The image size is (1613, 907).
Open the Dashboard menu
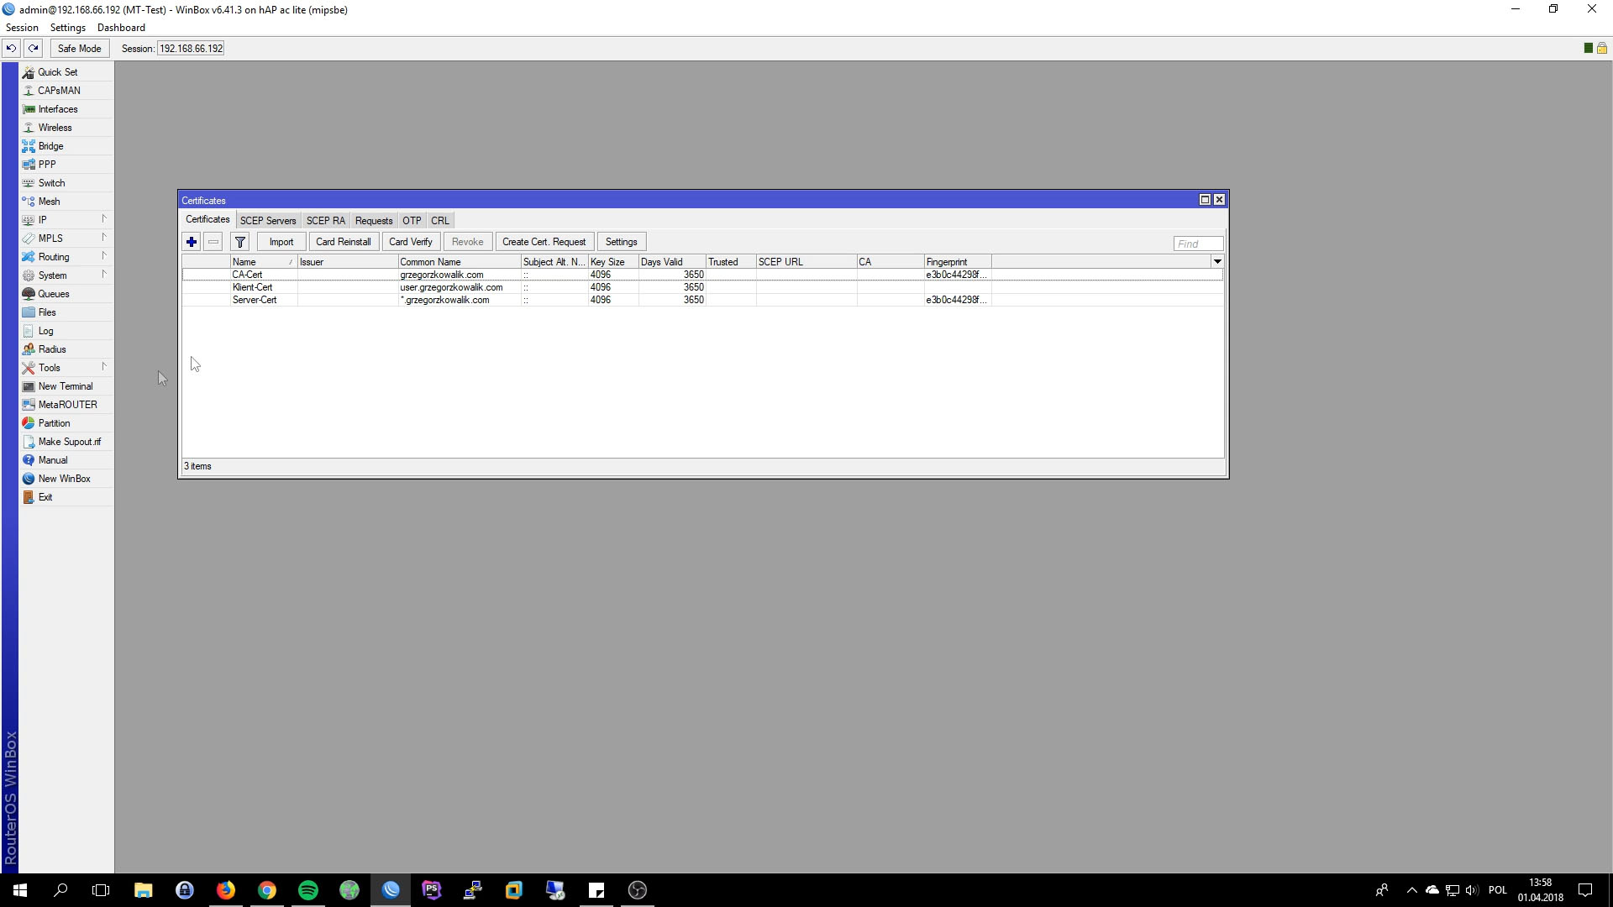[x=121, y=28]
